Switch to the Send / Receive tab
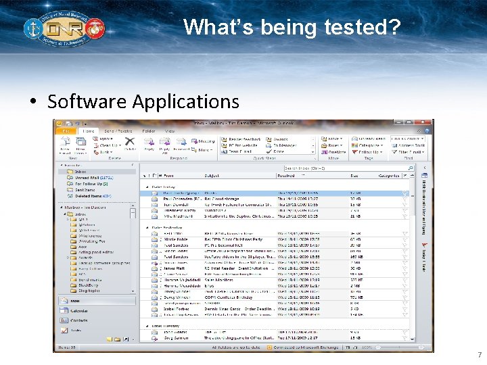 pyautogui.click(x=118, y=131)
